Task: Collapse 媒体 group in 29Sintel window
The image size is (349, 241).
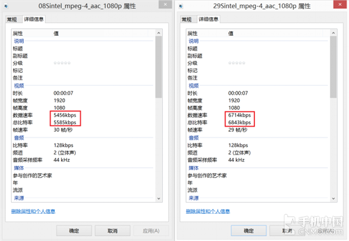Action: coord(194,168)
